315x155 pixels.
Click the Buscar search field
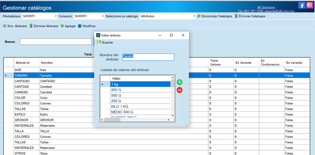coord(56,42)
